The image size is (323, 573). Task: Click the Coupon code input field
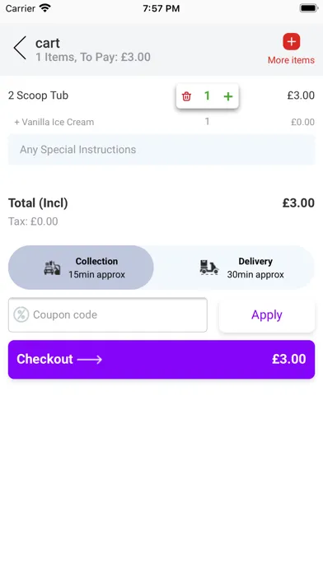108,315
